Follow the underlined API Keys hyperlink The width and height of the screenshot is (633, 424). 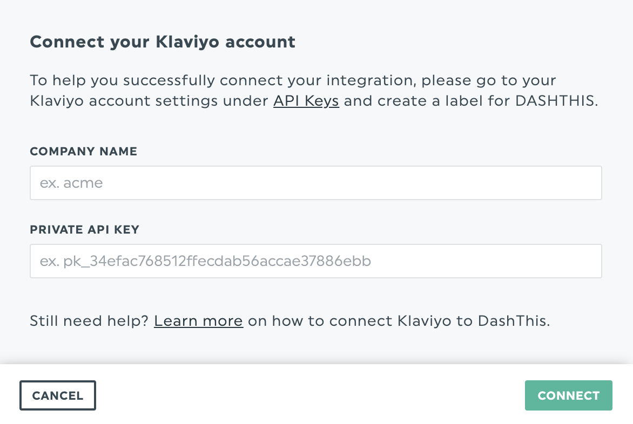pos(306,100)
